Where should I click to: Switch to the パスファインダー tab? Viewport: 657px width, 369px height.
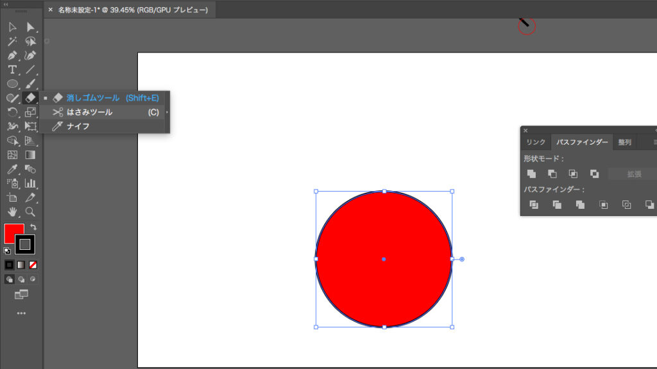[x=582, y=142]
